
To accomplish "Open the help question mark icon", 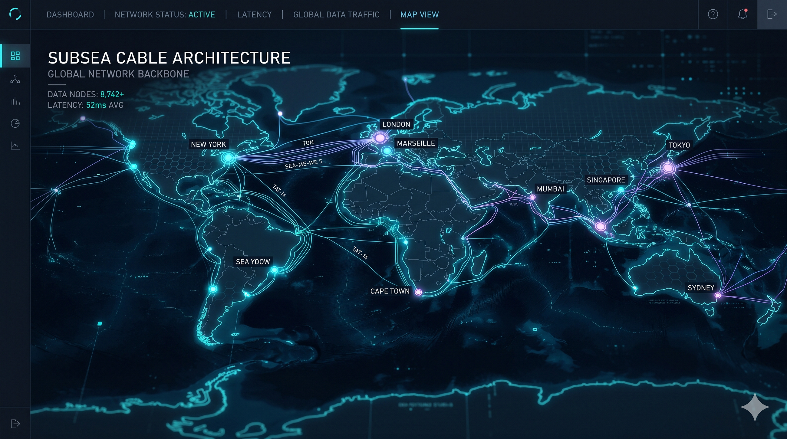I will (x=713, y=14).
